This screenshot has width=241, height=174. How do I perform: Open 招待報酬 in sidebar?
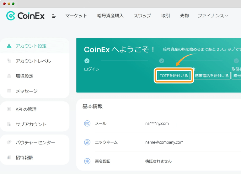pyautogui.click(x=35, y=157)
